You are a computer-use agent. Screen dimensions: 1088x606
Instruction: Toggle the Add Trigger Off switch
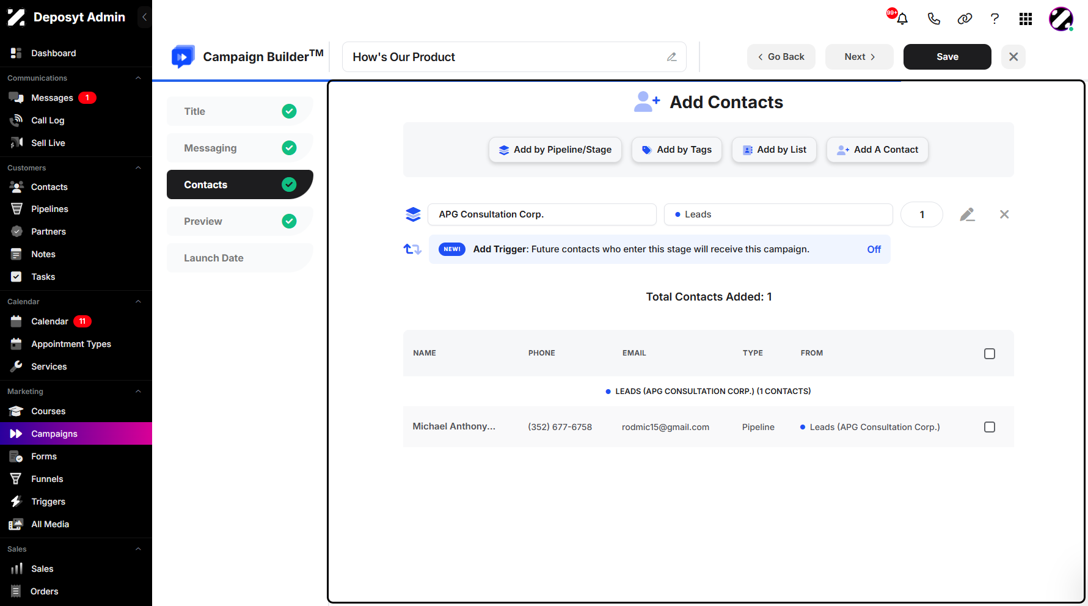(874, 249)
